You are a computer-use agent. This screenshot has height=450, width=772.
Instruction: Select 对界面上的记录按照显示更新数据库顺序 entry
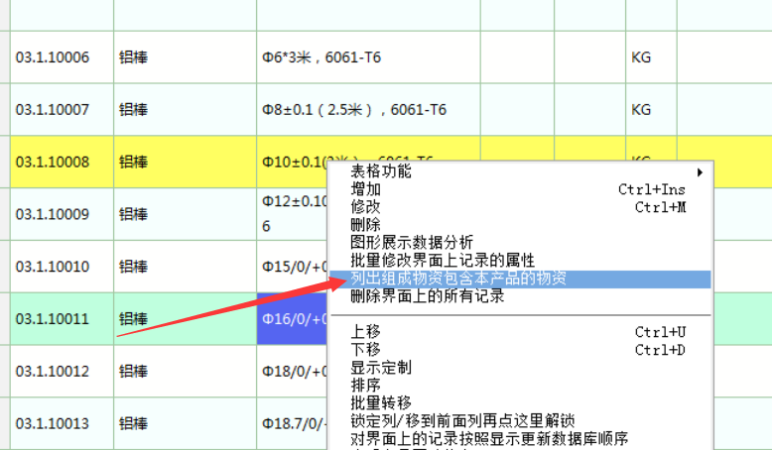point(489,439)
